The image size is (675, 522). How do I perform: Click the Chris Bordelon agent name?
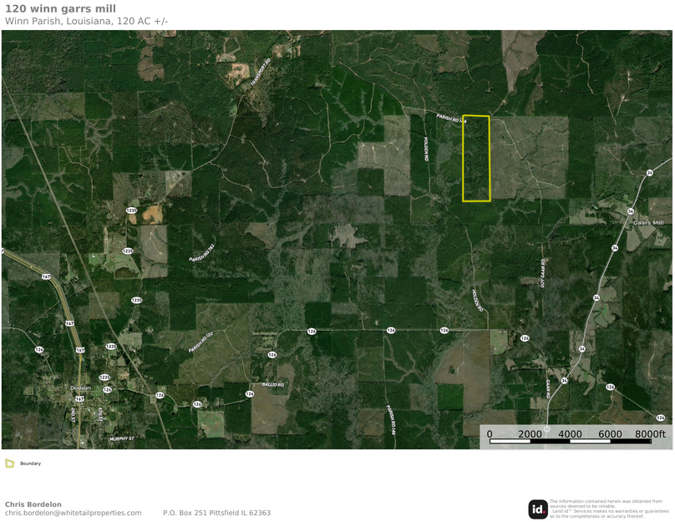click(x=33, y=504)
